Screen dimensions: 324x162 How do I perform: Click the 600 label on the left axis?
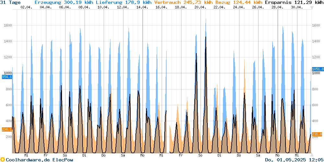(x=8, y=105)
